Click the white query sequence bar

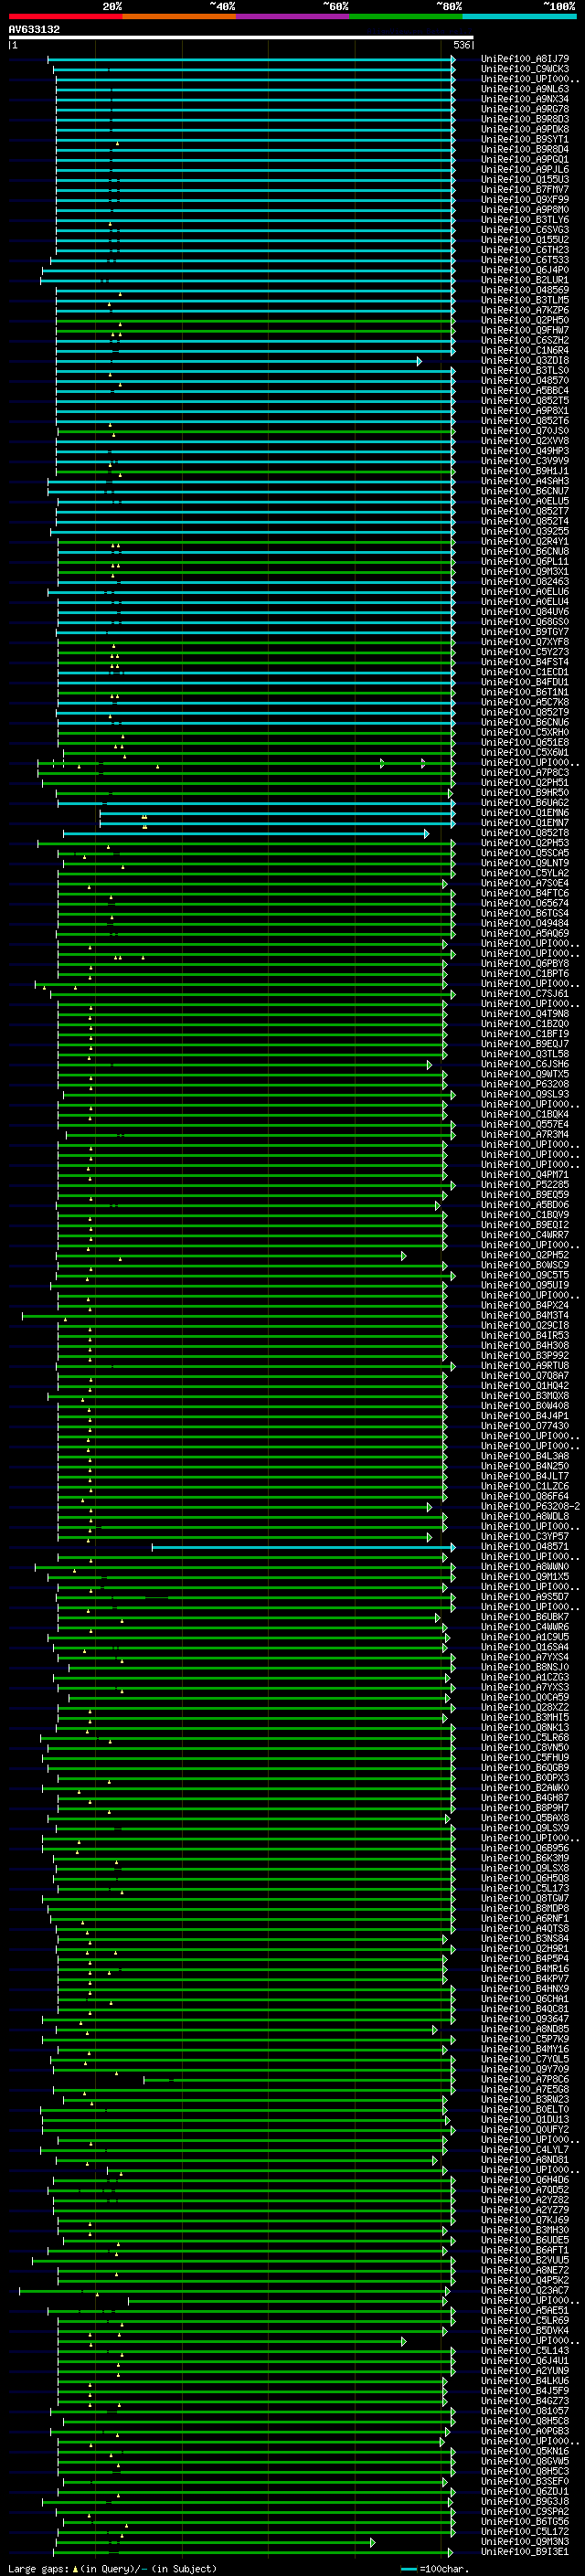[241, 37]
